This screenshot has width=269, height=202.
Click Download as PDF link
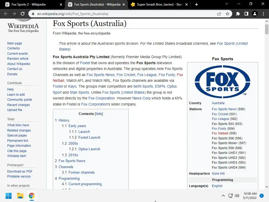(20, 171)
